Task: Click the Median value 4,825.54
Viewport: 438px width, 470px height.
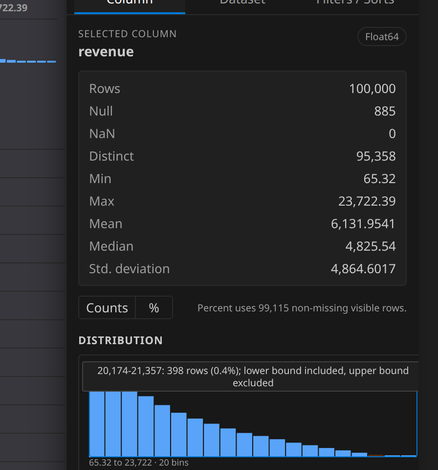Action: tap(371, 246)
